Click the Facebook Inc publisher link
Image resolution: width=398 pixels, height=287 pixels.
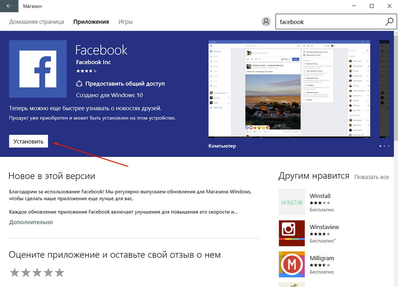click(93, 62)
